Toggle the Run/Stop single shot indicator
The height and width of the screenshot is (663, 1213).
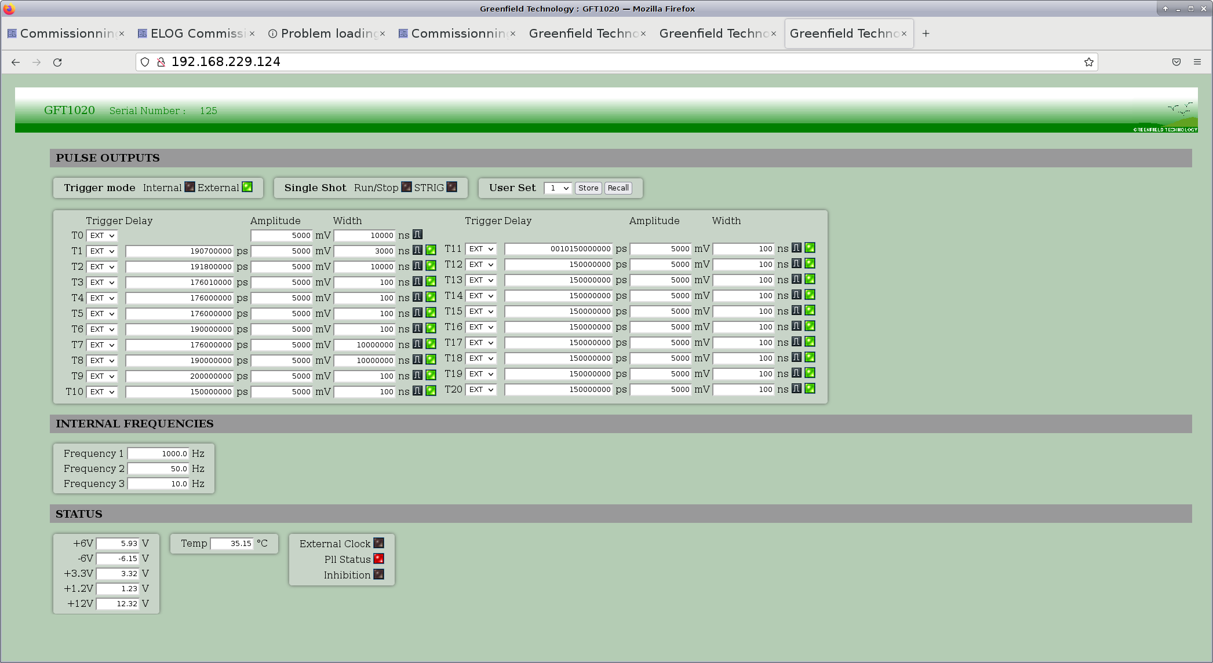(x=406, y=187)
